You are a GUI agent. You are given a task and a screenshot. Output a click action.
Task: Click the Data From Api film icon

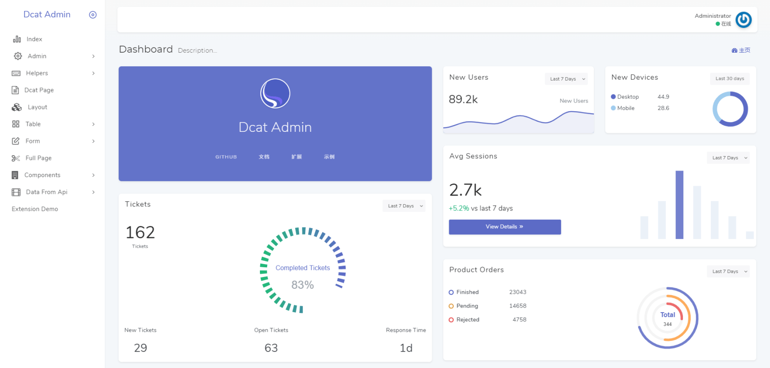coord(16,192)
